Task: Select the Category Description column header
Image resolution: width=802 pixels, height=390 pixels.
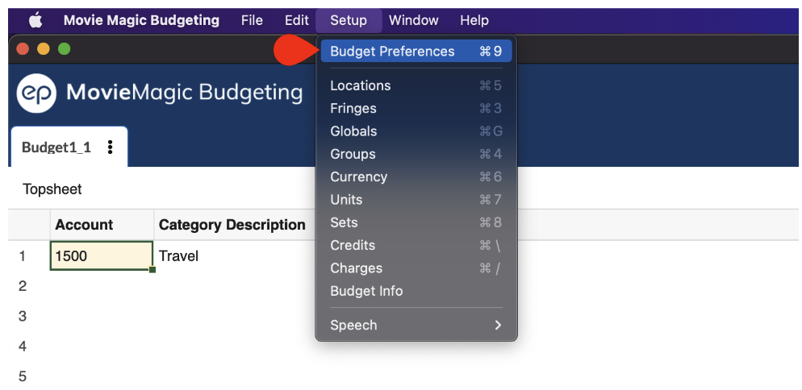Action: point(234,225)
